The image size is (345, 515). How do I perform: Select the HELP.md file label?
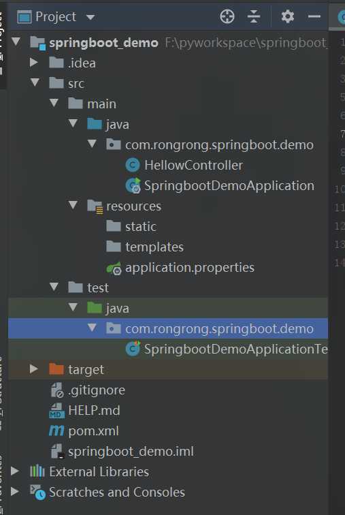[x=94, y=411]
